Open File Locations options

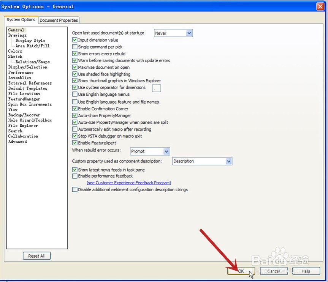(x=24, y=94)
